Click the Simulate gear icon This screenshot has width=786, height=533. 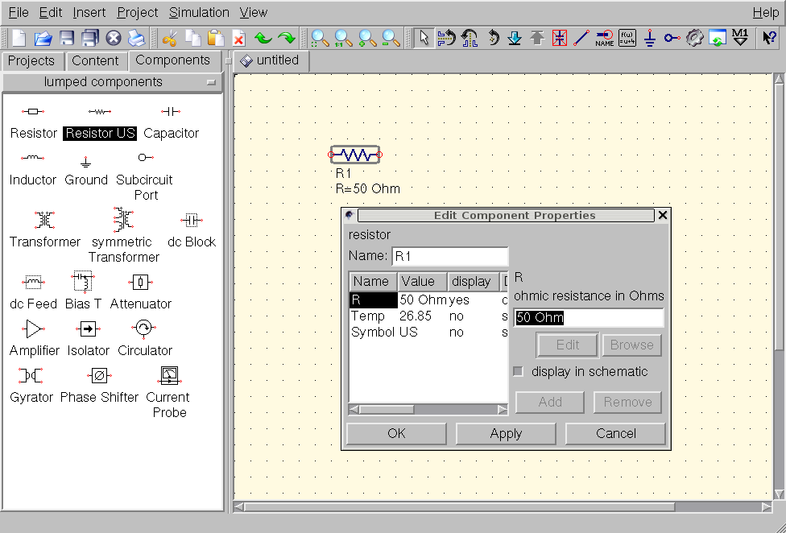[695, 38]
